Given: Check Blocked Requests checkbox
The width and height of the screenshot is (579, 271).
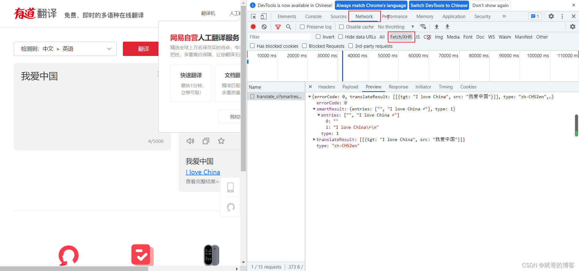Looking at the screenshot, I should tap(304, 46).
